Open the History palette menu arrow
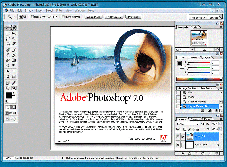227x167 pixels. pos(221,88)
